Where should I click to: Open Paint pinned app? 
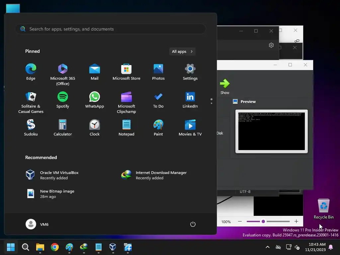158,128
